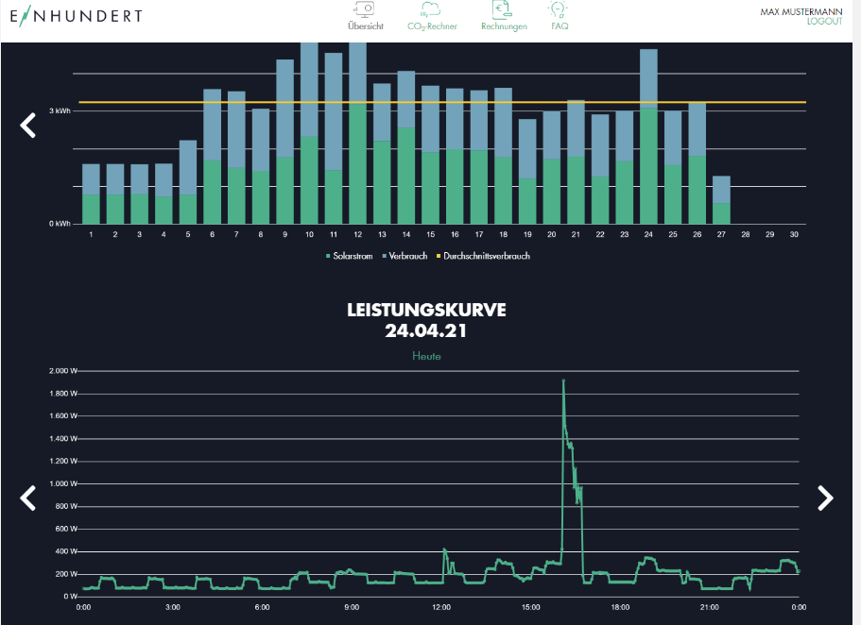Select the bar for day 1
The image size is (861, 625).
coord(91,194)
